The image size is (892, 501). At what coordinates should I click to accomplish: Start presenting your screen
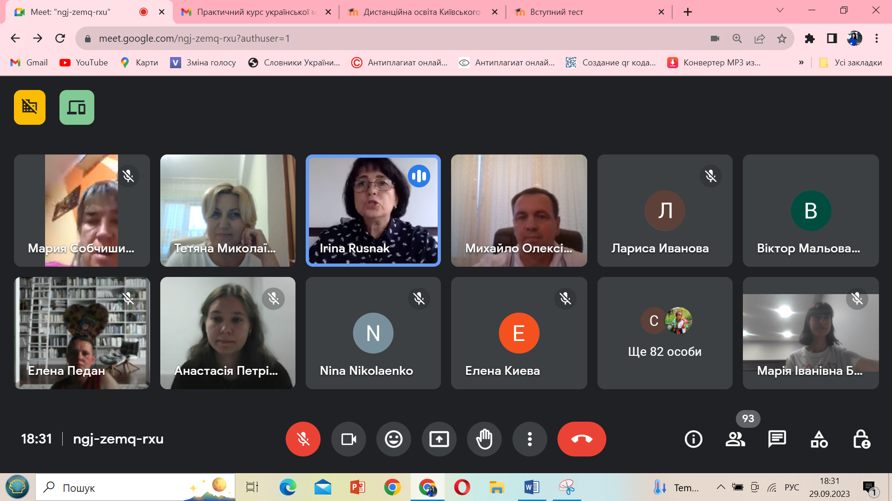coord(439,439)
